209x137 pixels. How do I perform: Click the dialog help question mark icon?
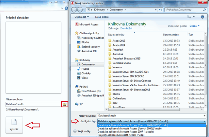(202, 17)
